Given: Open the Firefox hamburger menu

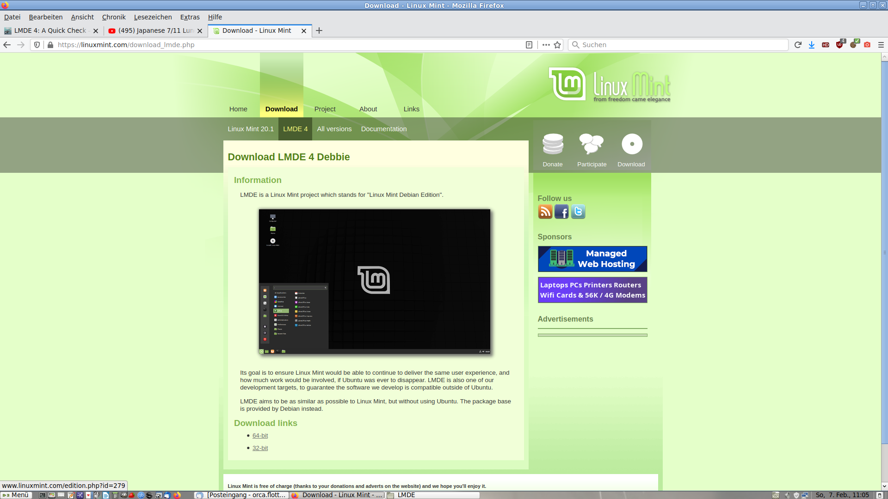Looking at the screenshot, I should click(x=881, y=45).
